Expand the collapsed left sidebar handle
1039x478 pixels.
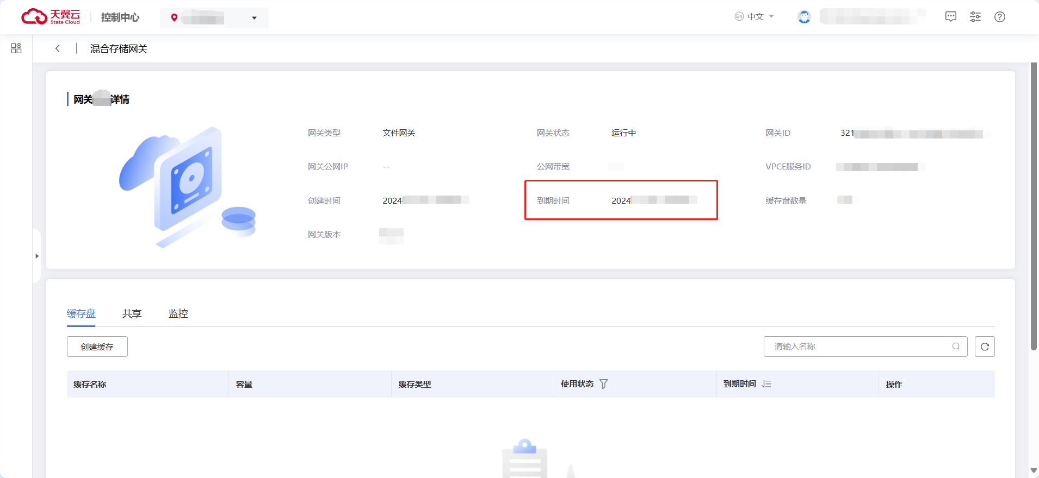coord(37,256)
